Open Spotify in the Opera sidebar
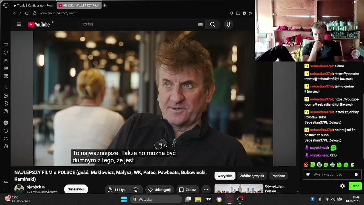The image size is (364, 205). pyautogui.click(x=6, y=123)
